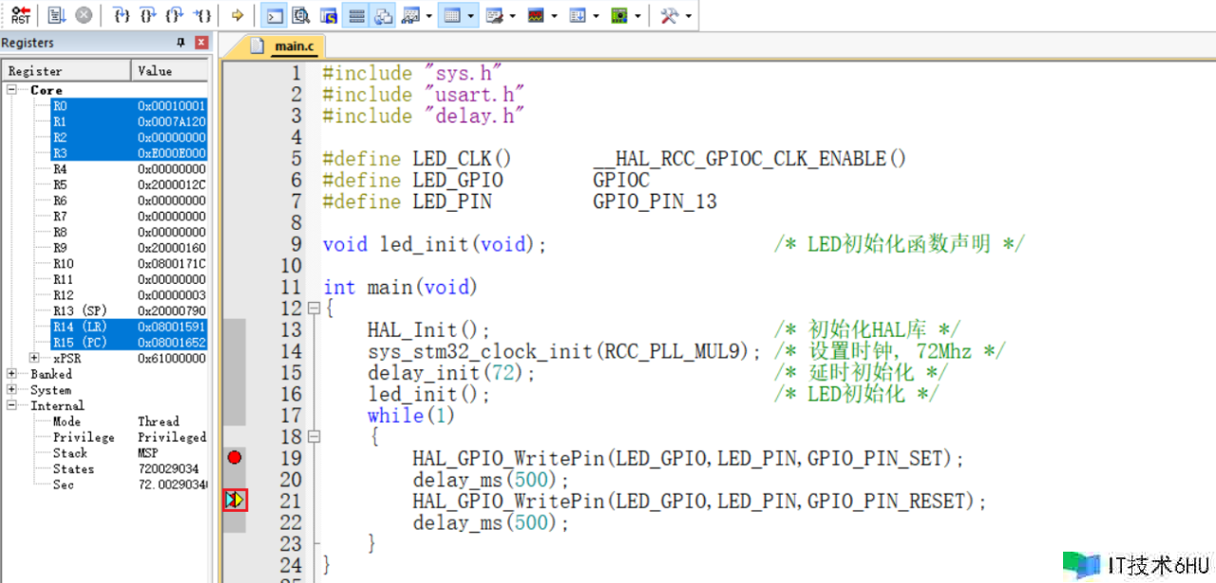Pin the Registers panel
1216x583 pixels.
click(x=181, y=43)
